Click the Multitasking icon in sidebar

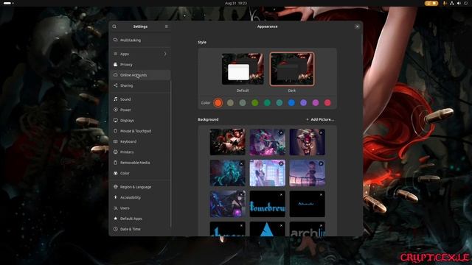[115, 40]
